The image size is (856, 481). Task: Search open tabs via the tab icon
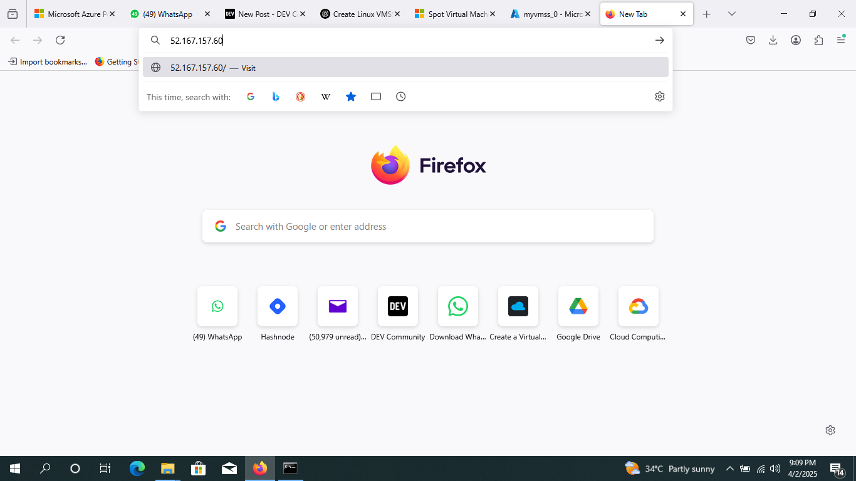(x=376, y=96)
